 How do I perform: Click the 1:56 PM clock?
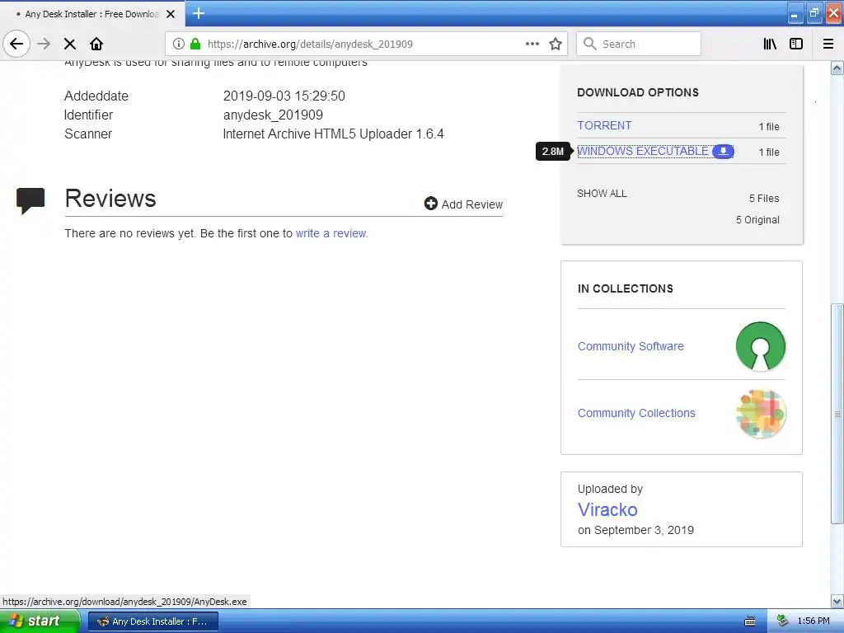[814, 621]
